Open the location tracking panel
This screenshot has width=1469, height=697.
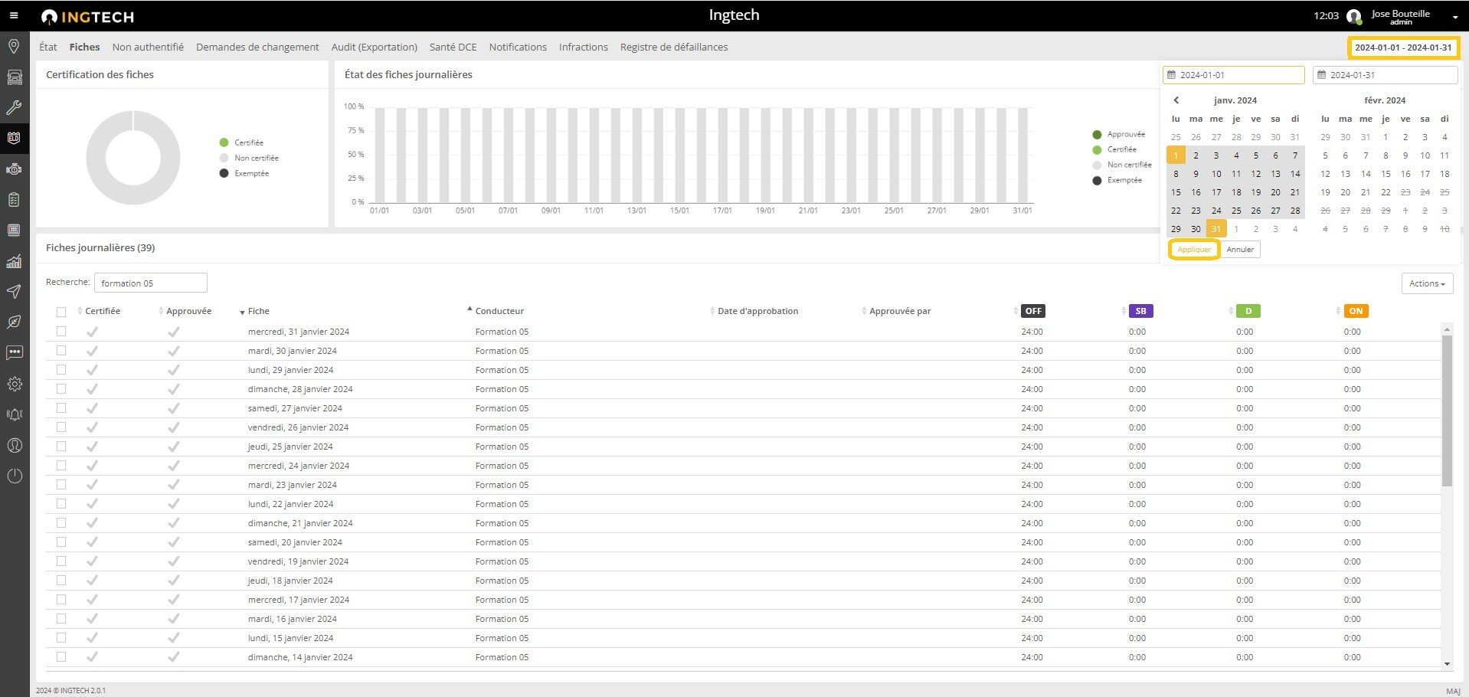(x=14, y=46)
